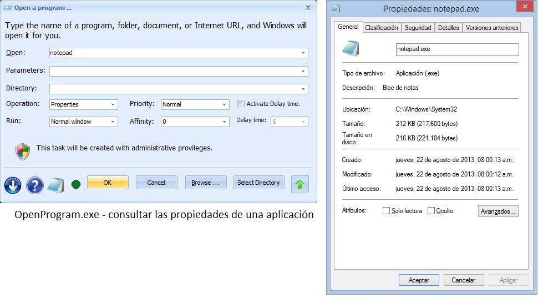Click the Browse ... button
This screenshot has height=298, width=538.
pyautogui.click(x=206, y=183)
